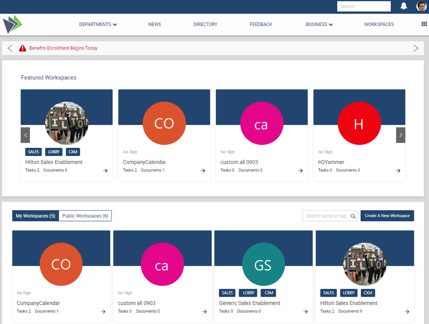
Task: Open the app launcher grid icon
Action: (x=424, y=24)
